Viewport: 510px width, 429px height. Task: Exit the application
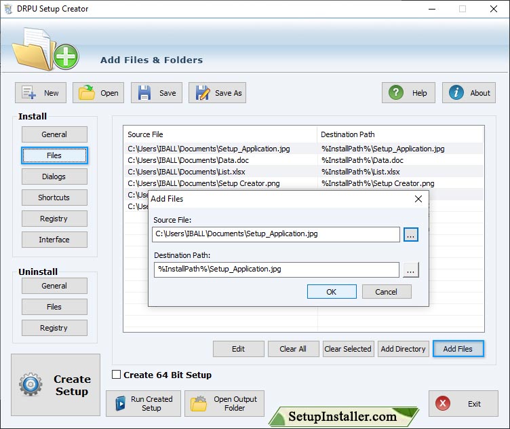click(463, 404)
